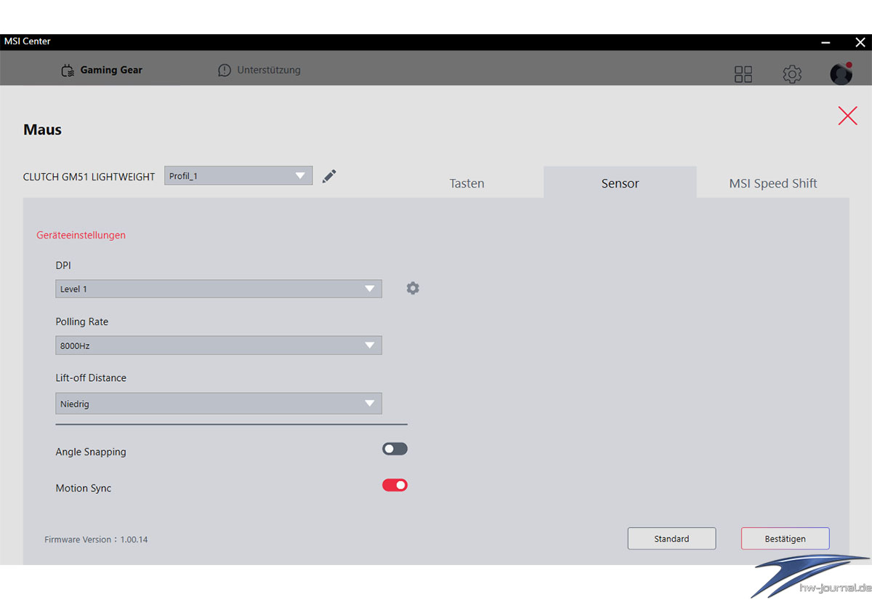Click the CLUTCH GM51 LIGHTWEIGHT device name
872x600 pixels.
coord(89,177)
